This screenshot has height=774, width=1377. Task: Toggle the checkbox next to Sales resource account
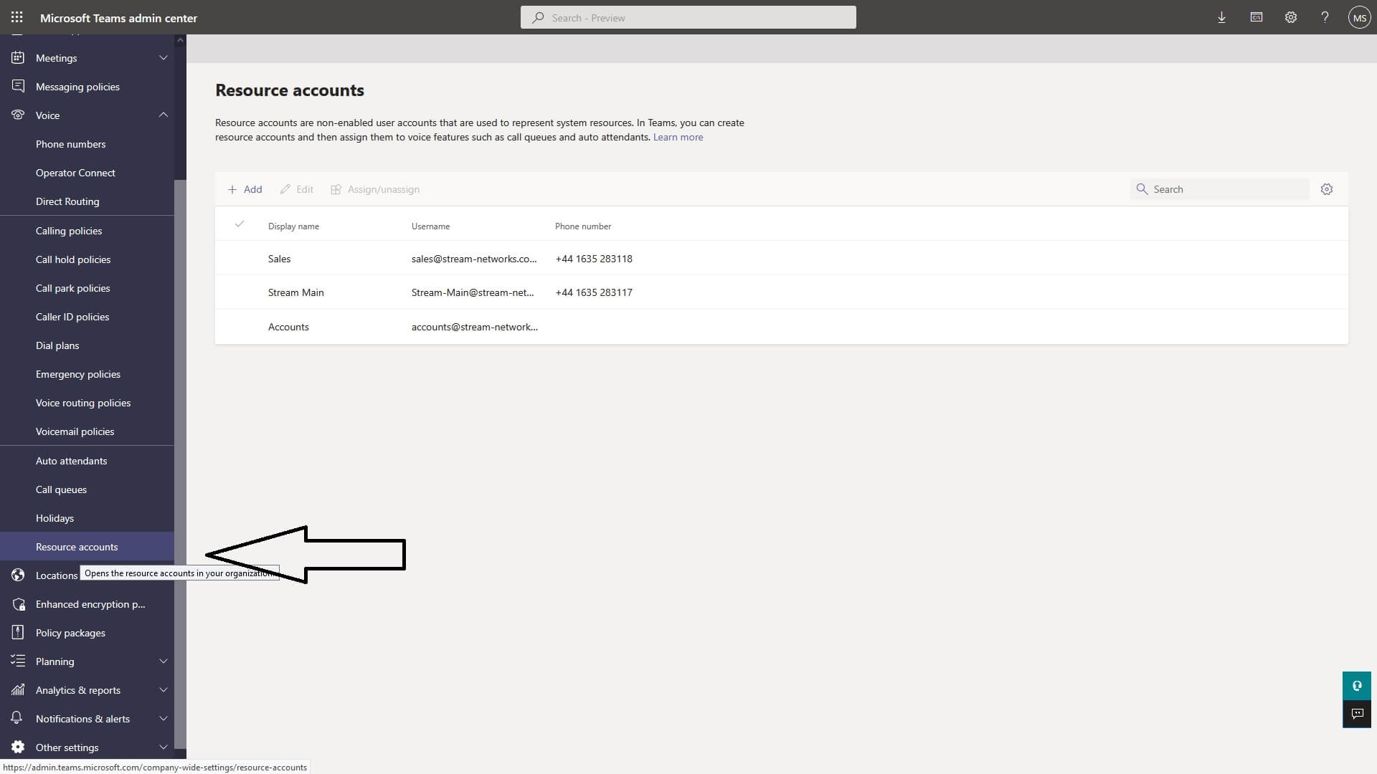click(x=240, y=258)
